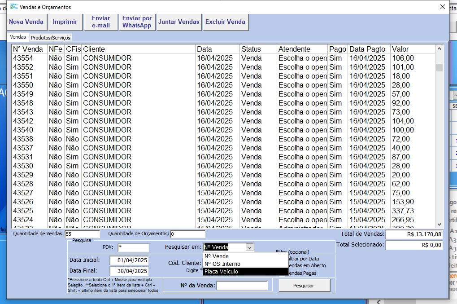This screenshot has height=304, width=457.
Task: Select the Vendas tab
Action: click(18, 37)
